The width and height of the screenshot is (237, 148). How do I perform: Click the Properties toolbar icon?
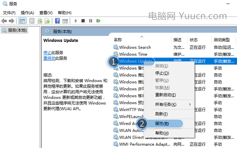click(32, 21)
